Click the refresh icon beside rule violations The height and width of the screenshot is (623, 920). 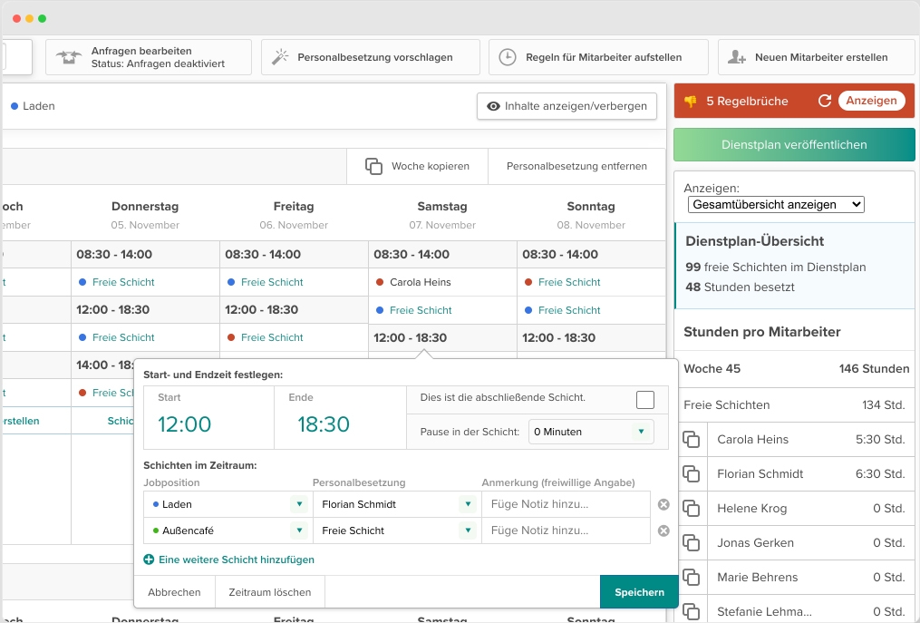[825, 101]
